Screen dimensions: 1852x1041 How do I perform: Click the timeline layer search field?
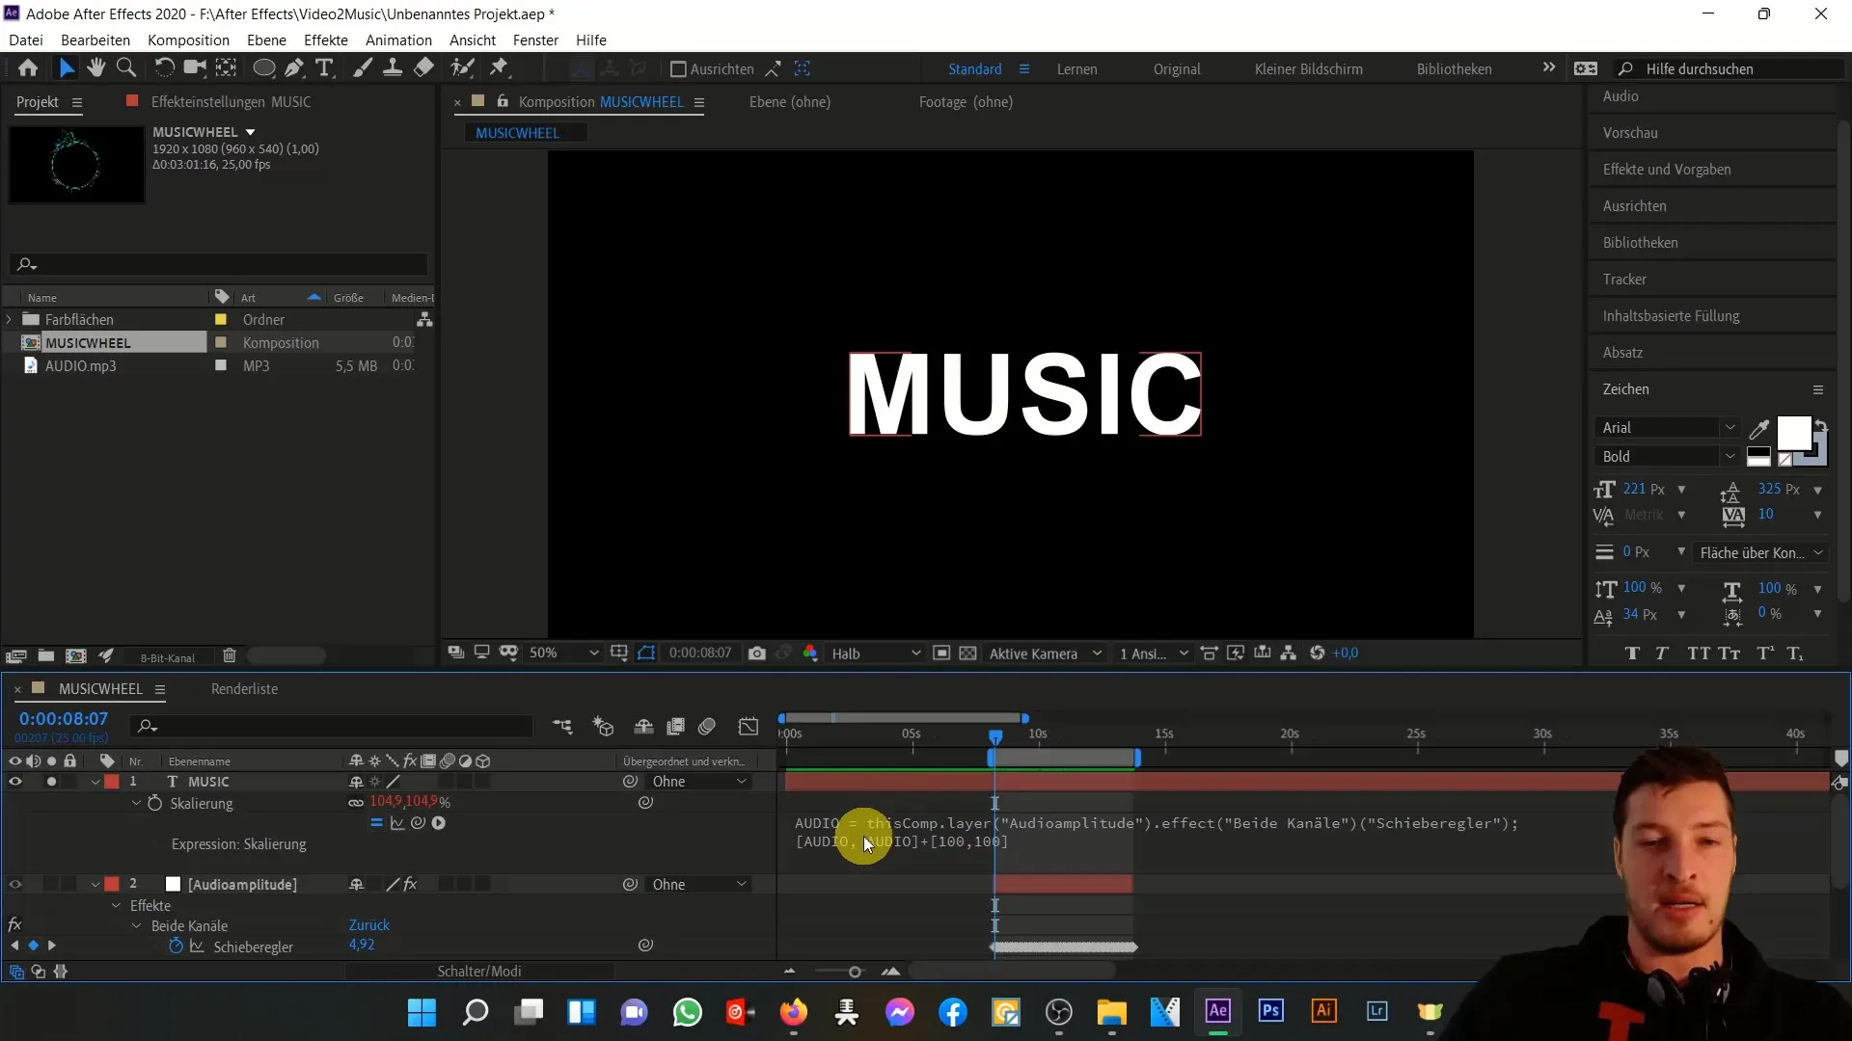click(x=333, y=726)
